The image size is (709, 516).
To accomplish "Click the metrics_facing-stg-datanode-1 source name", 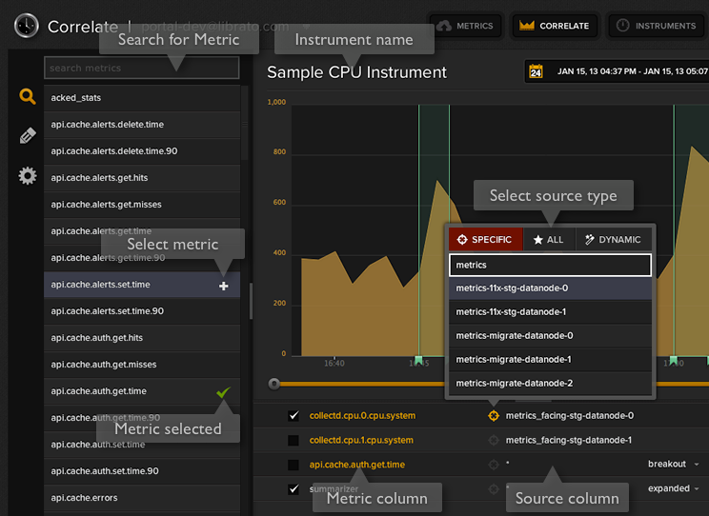I will (x=569, y=440).
